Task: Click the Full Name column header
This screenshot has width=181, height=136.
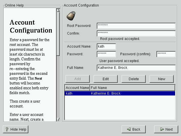Action: (132, 88)
